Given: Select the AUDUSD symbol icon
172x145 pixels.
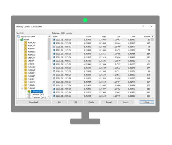Looking at the screenshot, I should click(x=25, y=55).
